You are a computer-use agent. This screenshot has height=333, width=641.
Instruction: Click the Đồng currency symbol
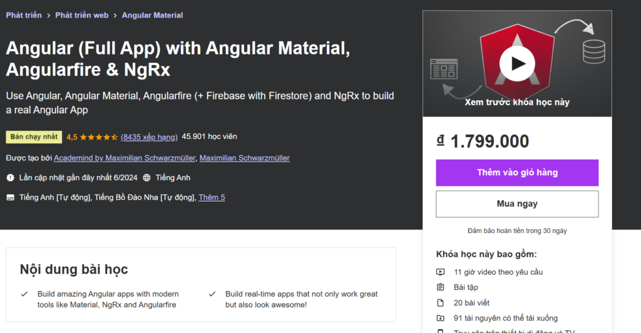tap(441, 141)
